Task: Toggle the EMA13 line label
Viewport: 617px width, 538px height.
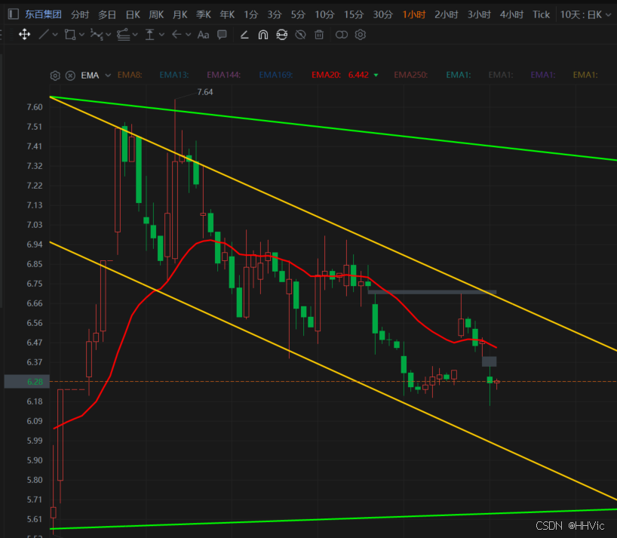Action: (x=174, y=75)
